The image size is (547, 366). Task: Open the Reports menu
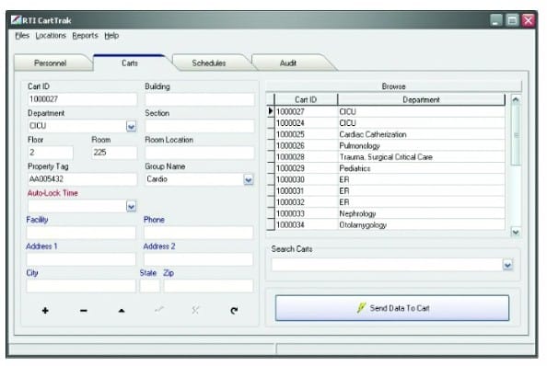85,36
